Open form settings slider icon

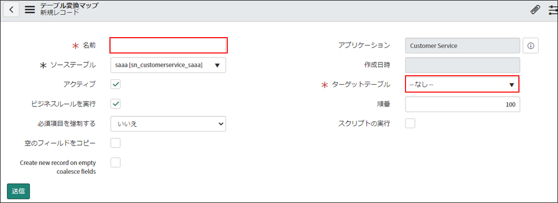(x=554, y=10)
